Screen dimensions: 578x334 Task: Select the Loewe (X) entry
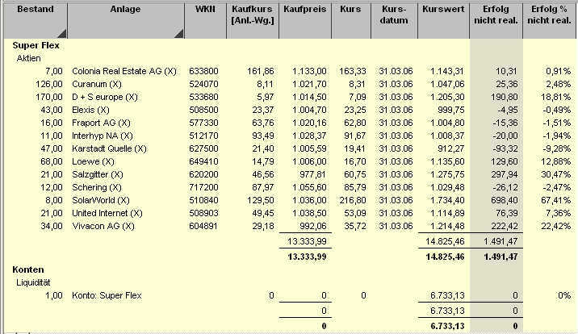point(93,161)
